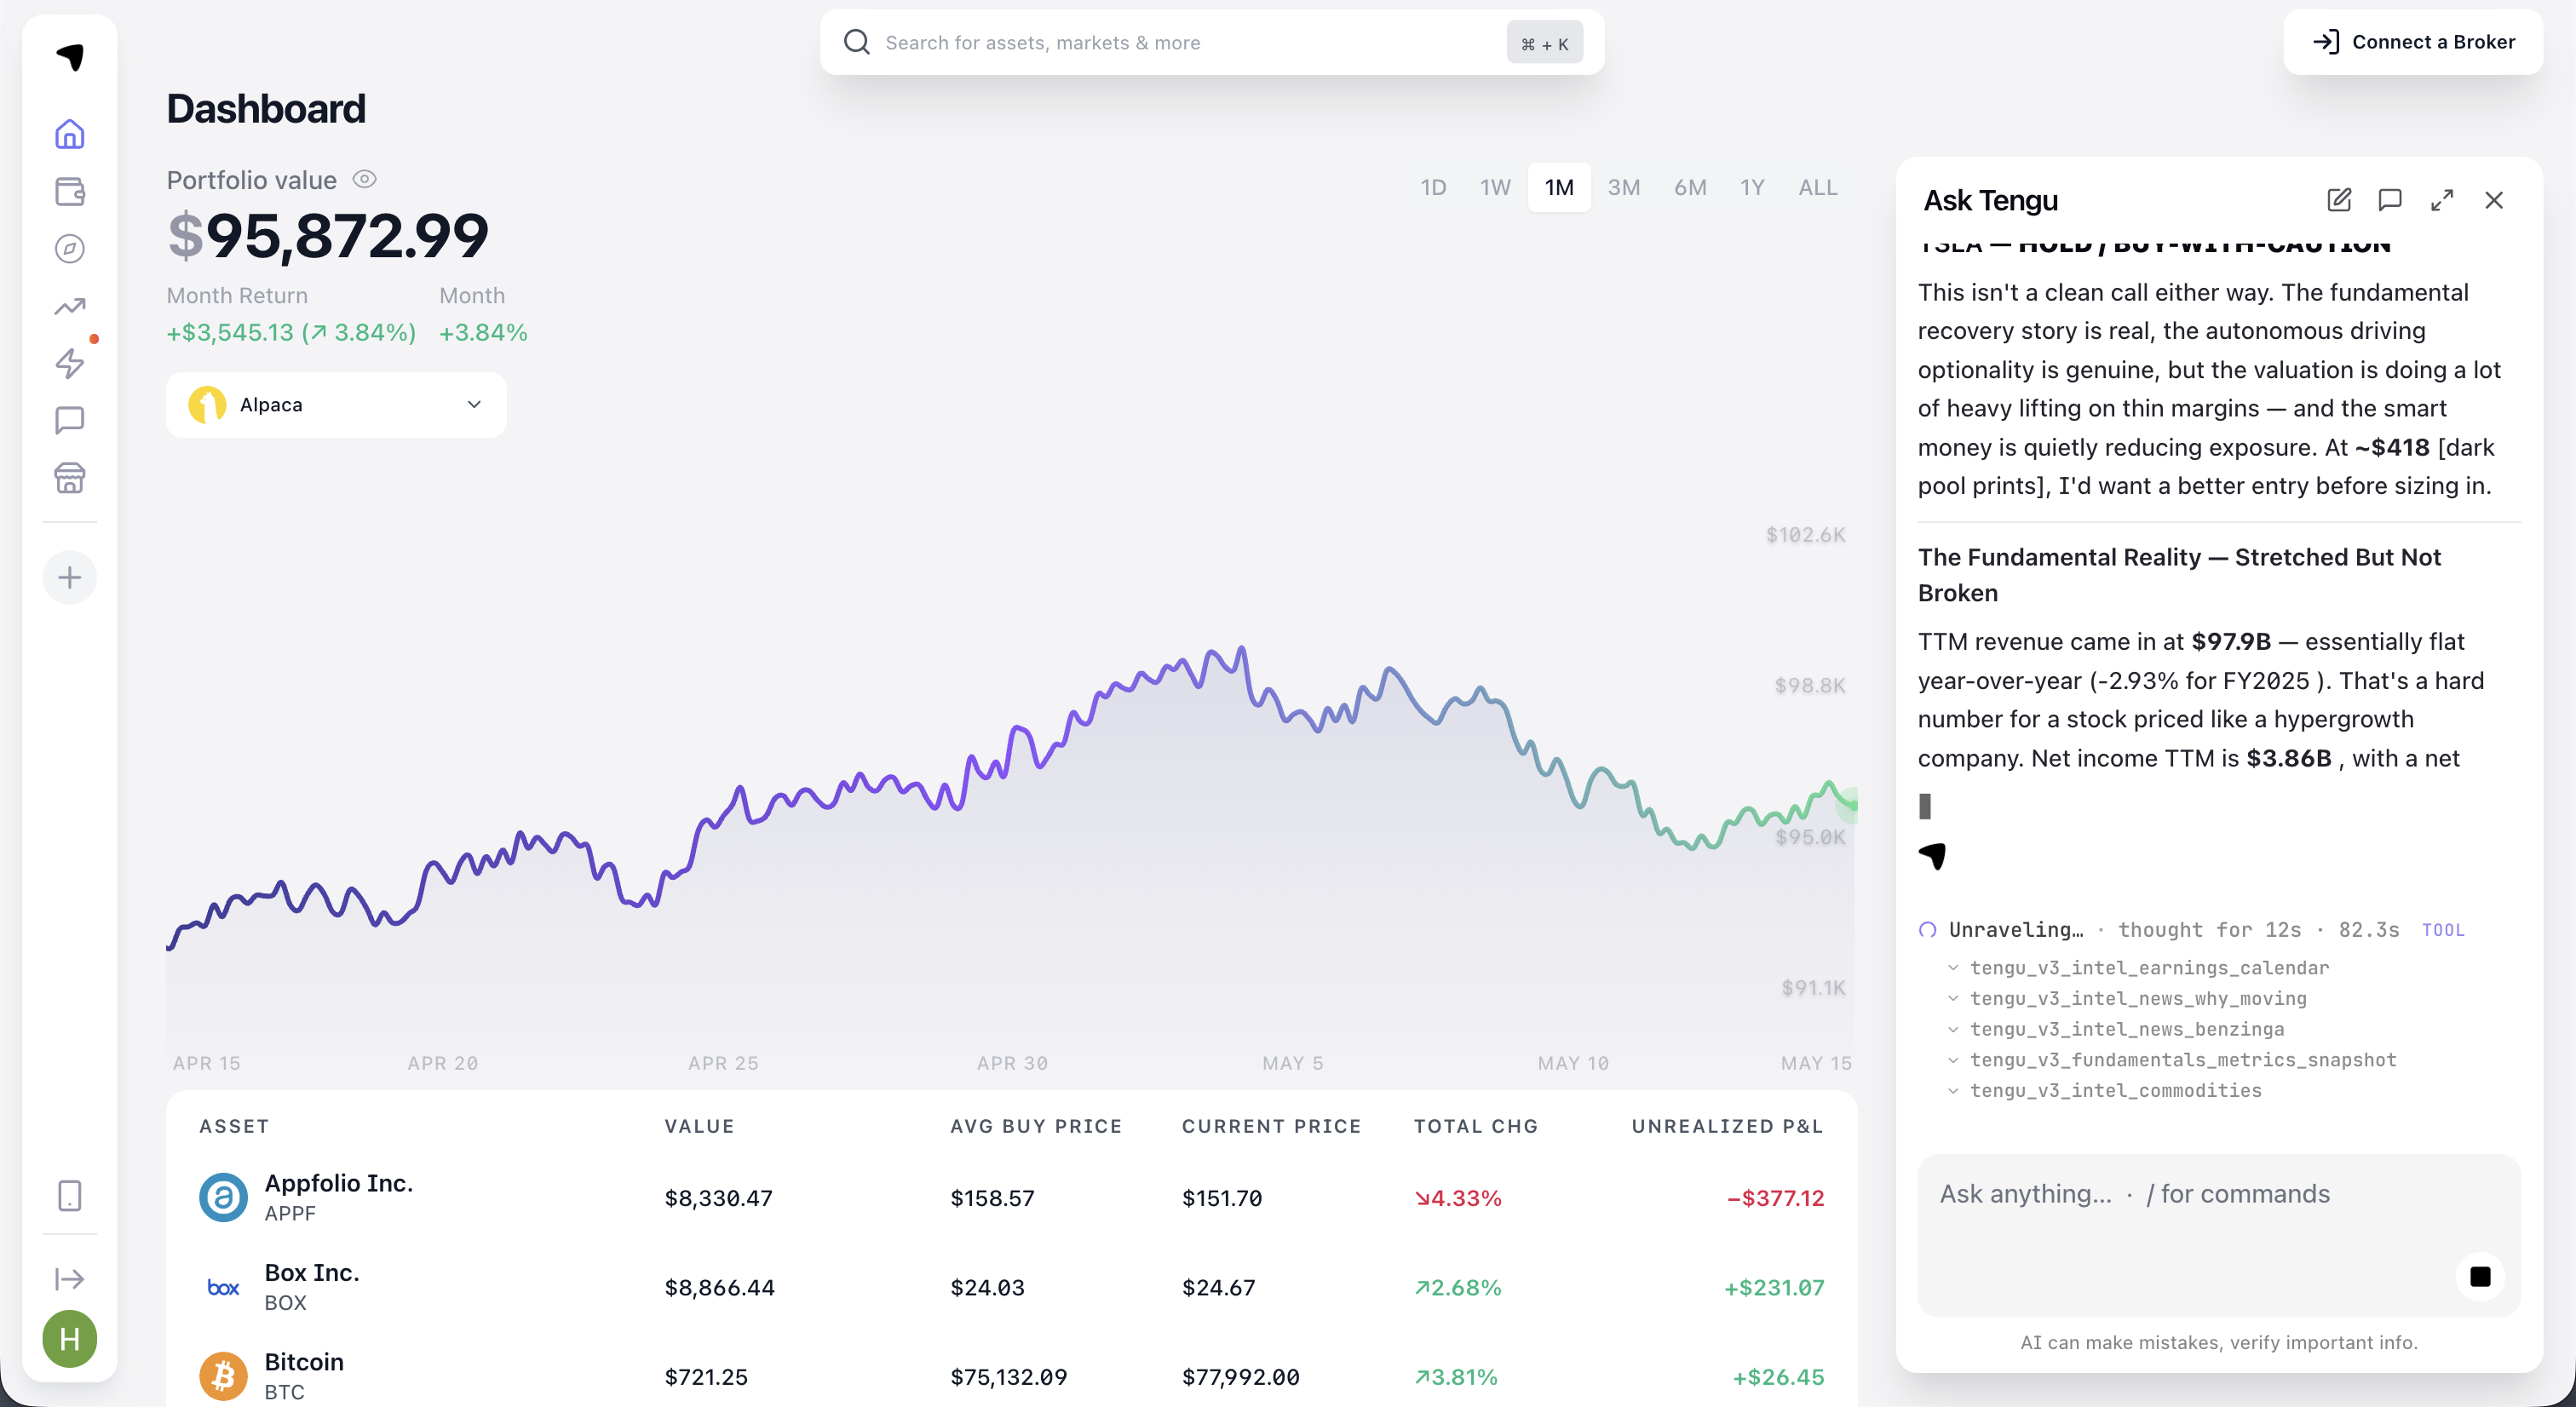Click the Appfolio Inc. asset logo
Screen dimensions: 2576x1407
[223, 1197]
